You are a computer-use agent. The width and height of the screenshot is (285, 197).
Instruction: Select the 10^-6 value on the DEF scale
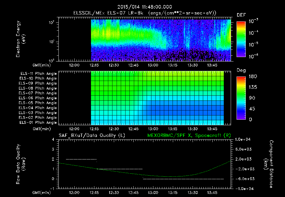(x=253, y=56)
